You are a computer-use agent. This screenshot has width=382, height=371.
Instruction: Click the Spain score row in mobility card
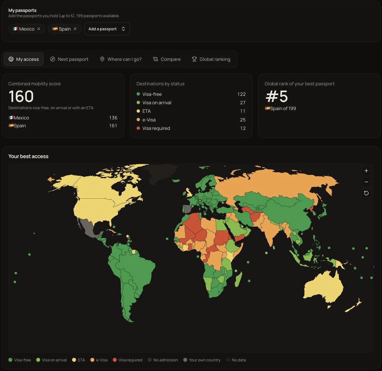click(63, 126)
